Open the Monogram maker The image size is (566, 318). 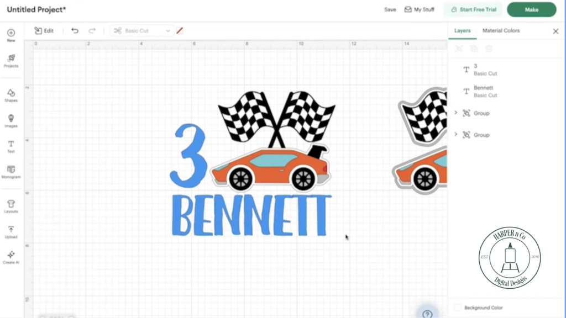11,170
